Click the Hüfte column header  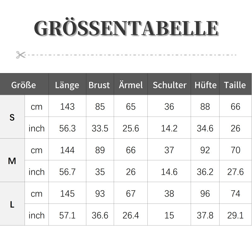coord(205,85)
